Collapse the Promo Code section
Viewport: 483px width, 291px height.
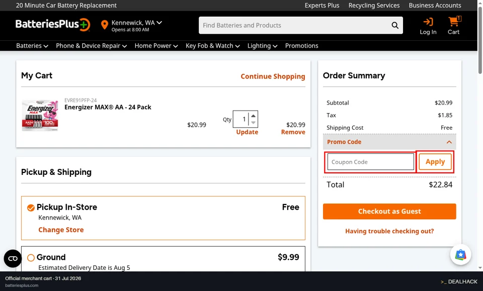click(x=389, y=142)
